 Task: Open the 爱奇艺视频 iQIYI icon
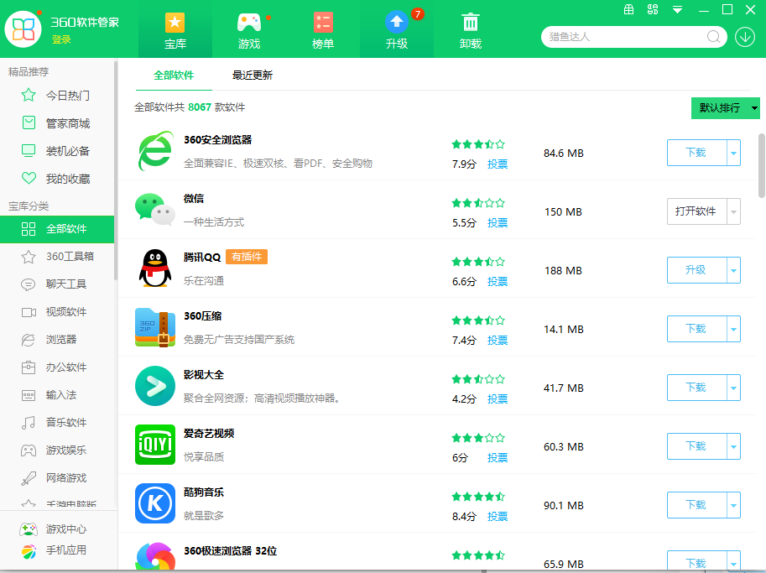coord(155,446)
